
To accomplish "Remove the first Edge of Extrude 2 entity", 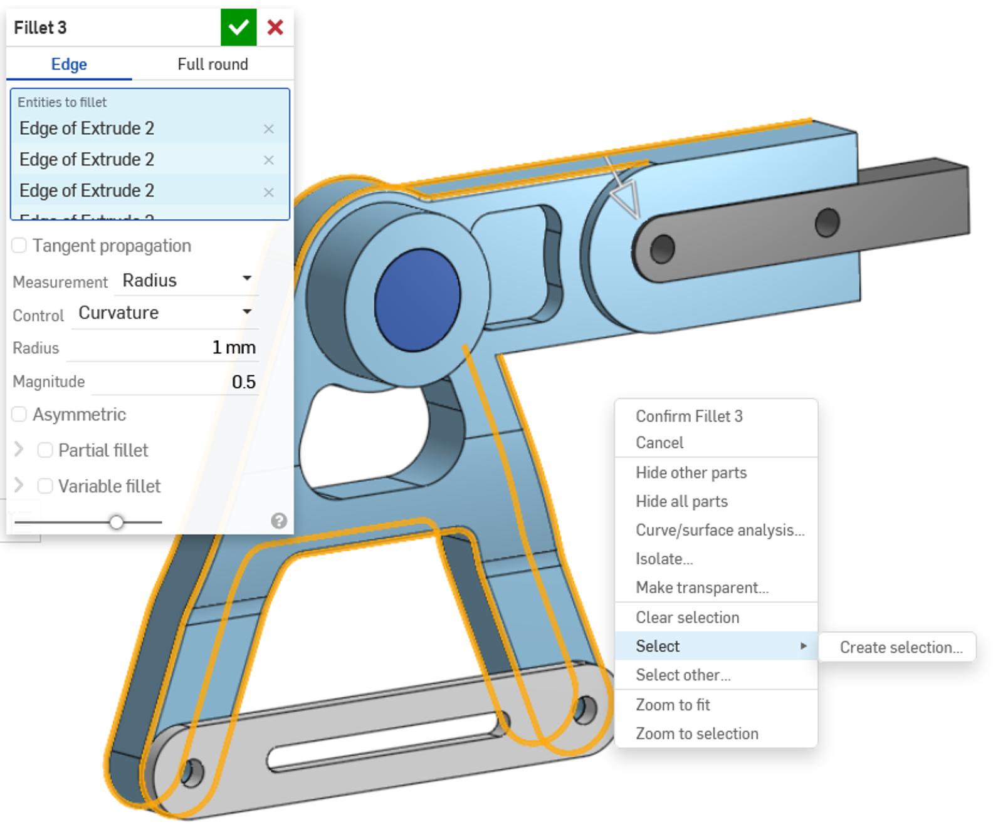I will point(268,129).
